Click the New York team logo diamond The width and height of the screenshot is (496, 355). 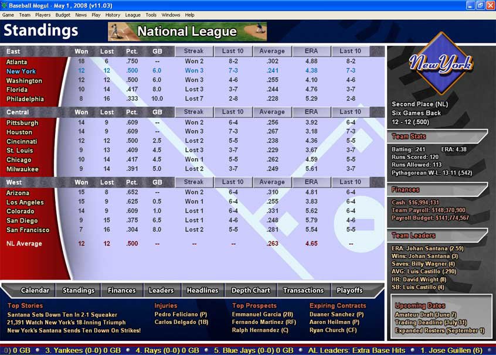tap(440, 63)
